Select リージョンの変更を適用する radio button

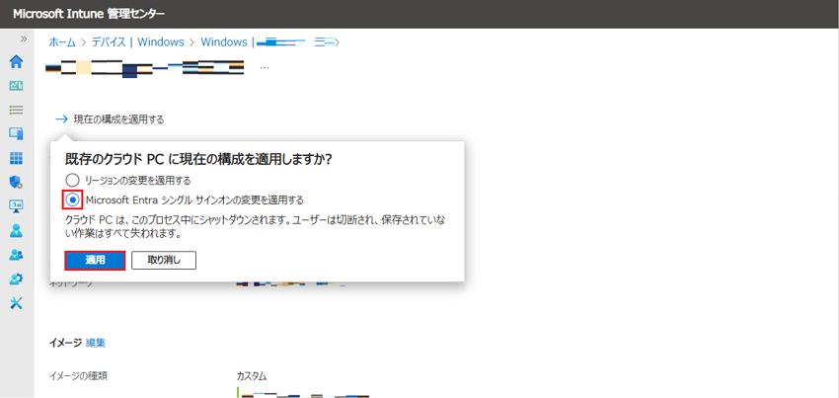(x=72, y=180)
